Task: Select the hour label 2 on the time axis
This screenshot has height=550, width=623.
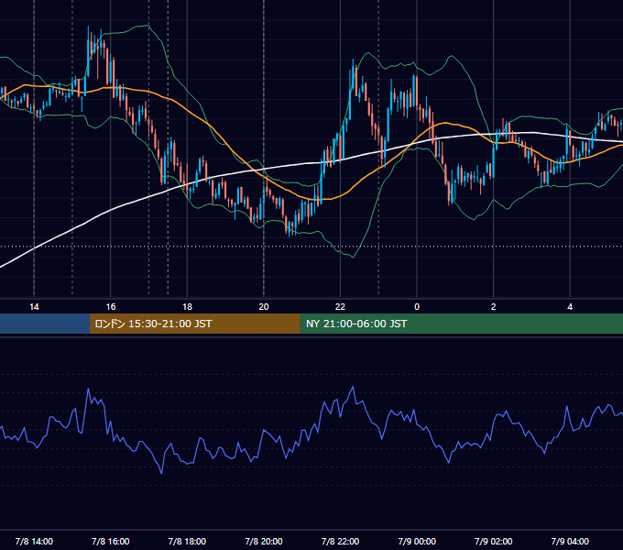Action: 494,307
